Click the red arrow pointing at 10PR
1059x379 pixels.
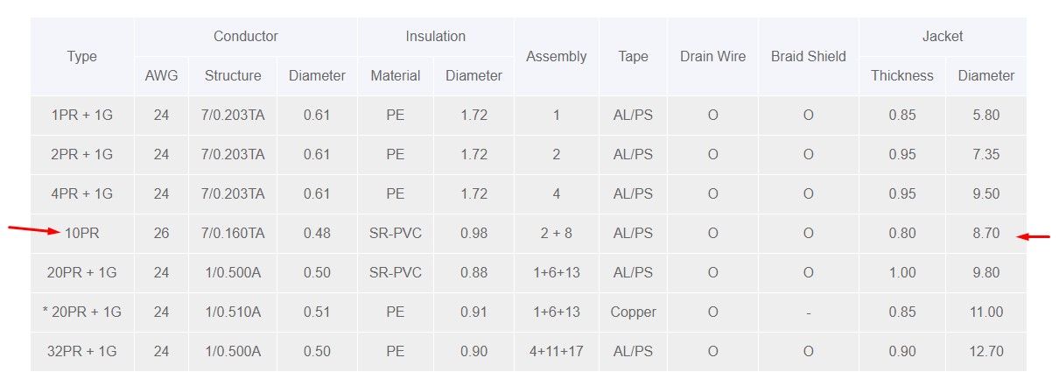[35, 230]
